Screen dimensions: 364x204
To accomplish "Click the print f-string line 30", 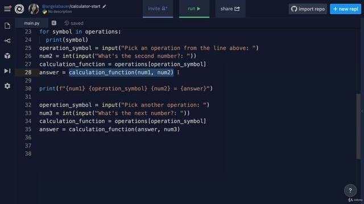I will pos(126,88).
